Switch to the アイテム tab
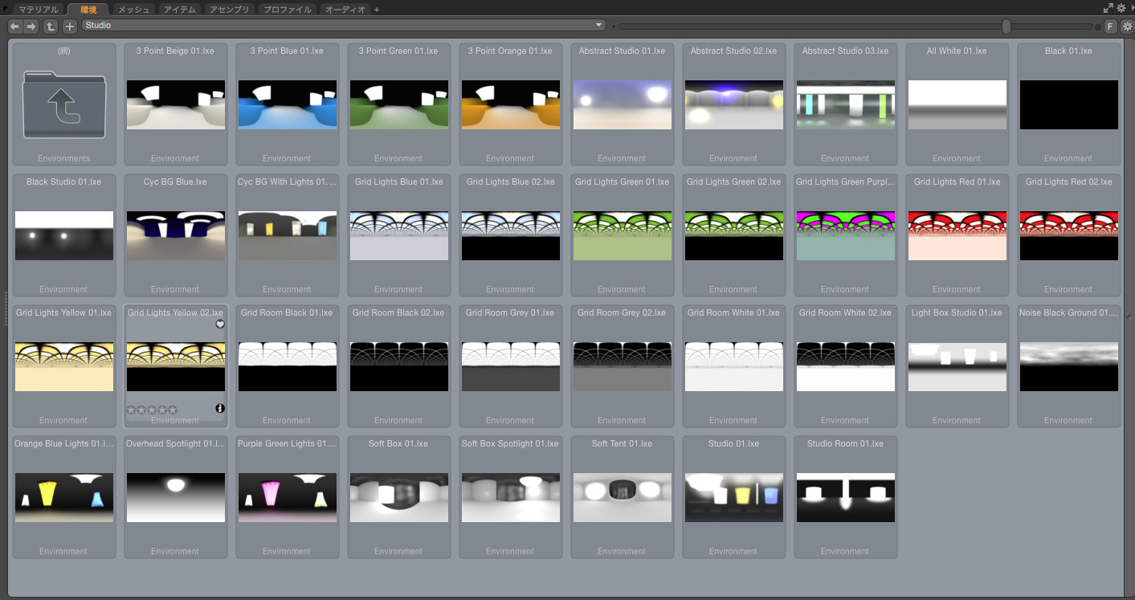The width and height of the screenshot is (1135, 600). [179, 10]
